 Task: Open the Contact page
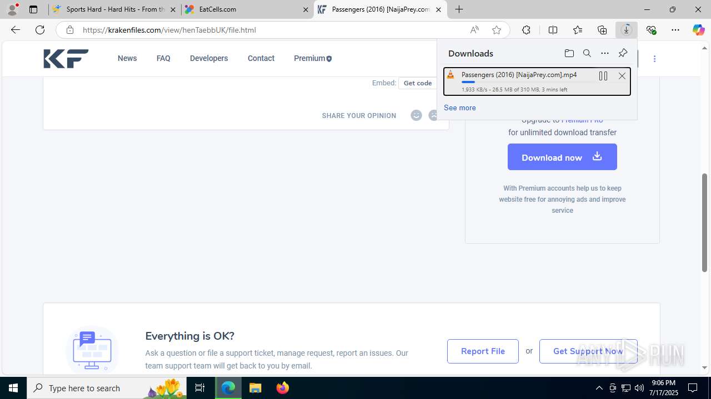pyautogui.click(x=261, y=58)
